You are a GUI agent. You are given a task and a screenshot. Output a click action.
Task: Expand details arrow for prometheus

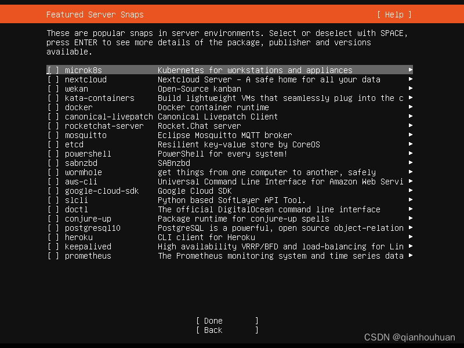pyautogui.click(x=411, y=255)
